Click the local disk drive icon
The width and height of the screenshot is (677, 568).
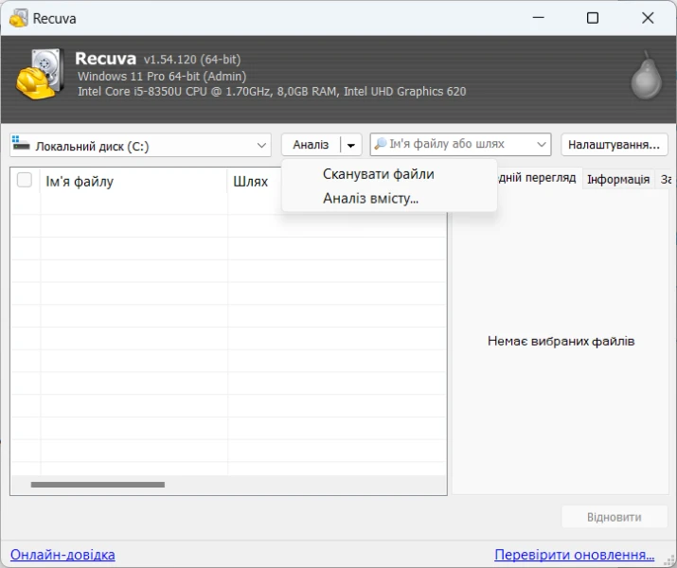(21, 144)
